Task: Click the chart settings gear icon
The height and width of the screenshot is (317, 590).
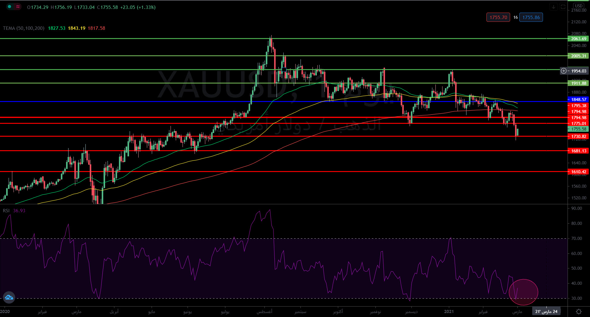Action: click(x=579, y=311)
